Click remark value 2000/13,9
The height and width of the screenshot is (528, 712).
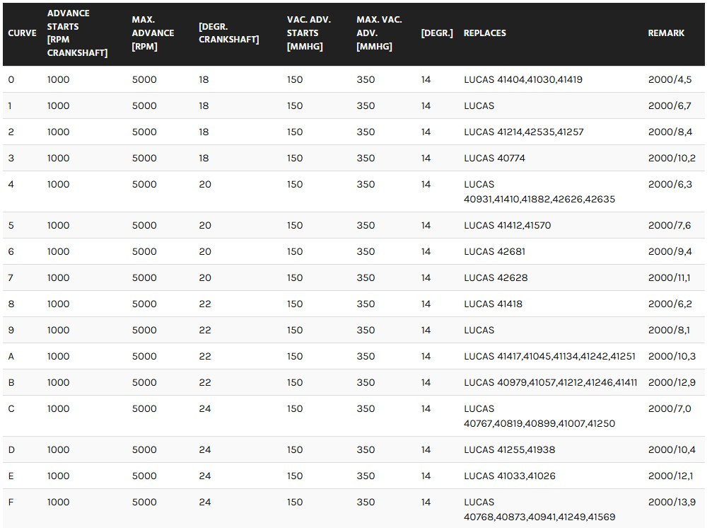[x=672, y=502]
